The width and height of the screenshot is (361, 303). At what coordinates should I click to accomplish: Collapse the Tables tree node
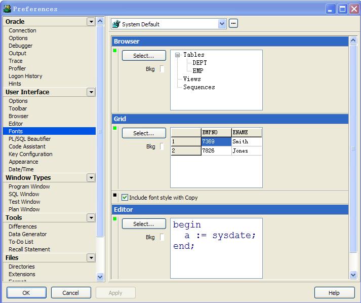pos(178,55)
